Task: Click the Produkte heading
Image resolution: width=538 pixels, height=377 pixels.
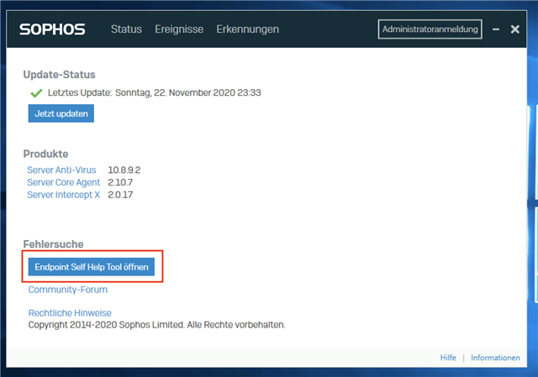Action: [x=45, y=154]
